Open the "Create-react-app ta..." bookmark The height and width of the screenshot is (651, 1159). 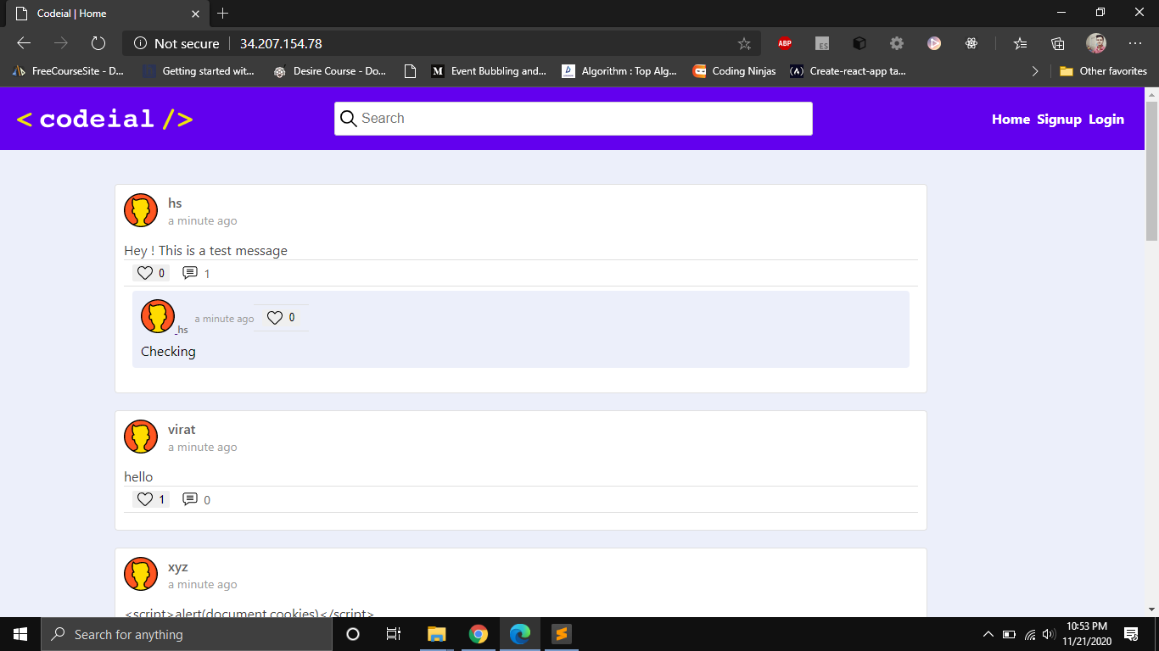pos(848,71)
